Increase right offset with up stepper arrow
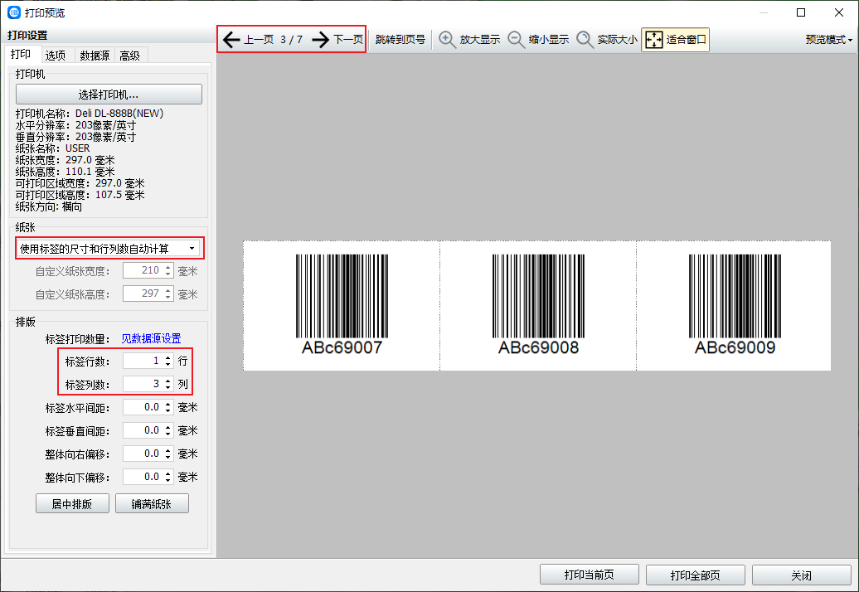This screenshot has width=859, height=592. [168, 450]
